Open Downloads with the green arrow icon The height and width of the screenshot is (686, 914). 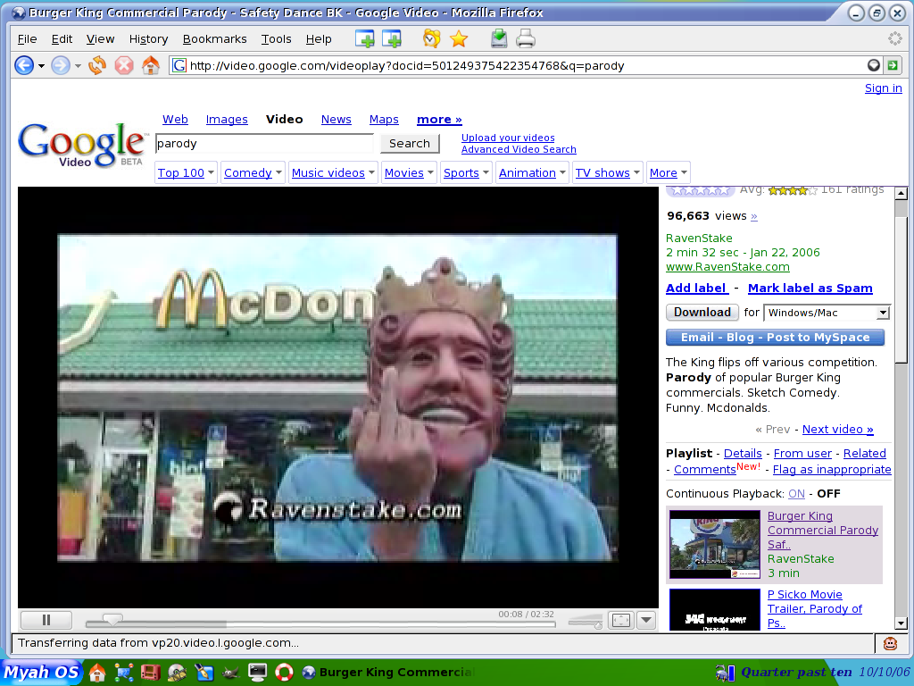point(499,39)
